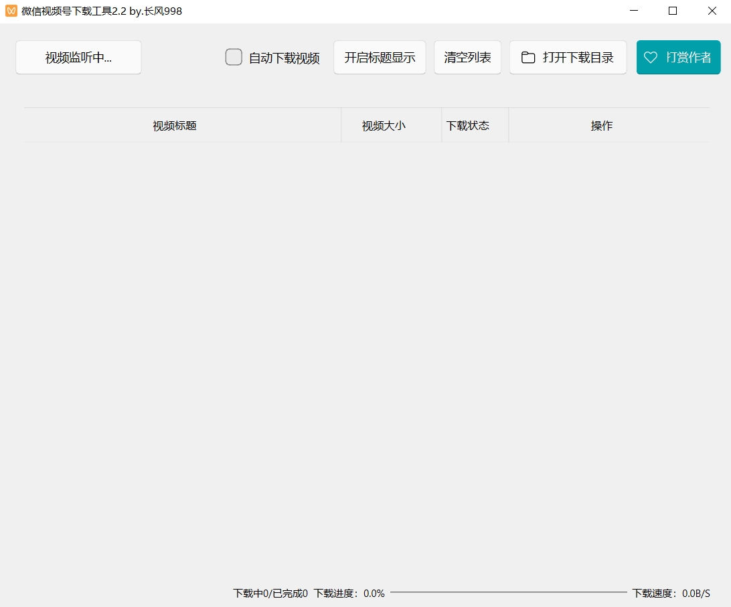Click the 下载中0/已完成0 status text

point(270,594)
